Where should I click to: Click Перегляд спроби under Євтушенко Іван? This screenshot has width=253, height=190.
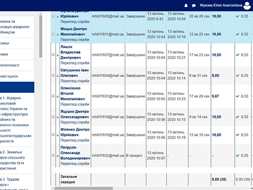point(75,81)
